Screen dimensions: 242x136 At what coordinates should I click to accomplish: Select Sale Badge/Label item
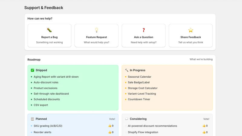[139, 82]
